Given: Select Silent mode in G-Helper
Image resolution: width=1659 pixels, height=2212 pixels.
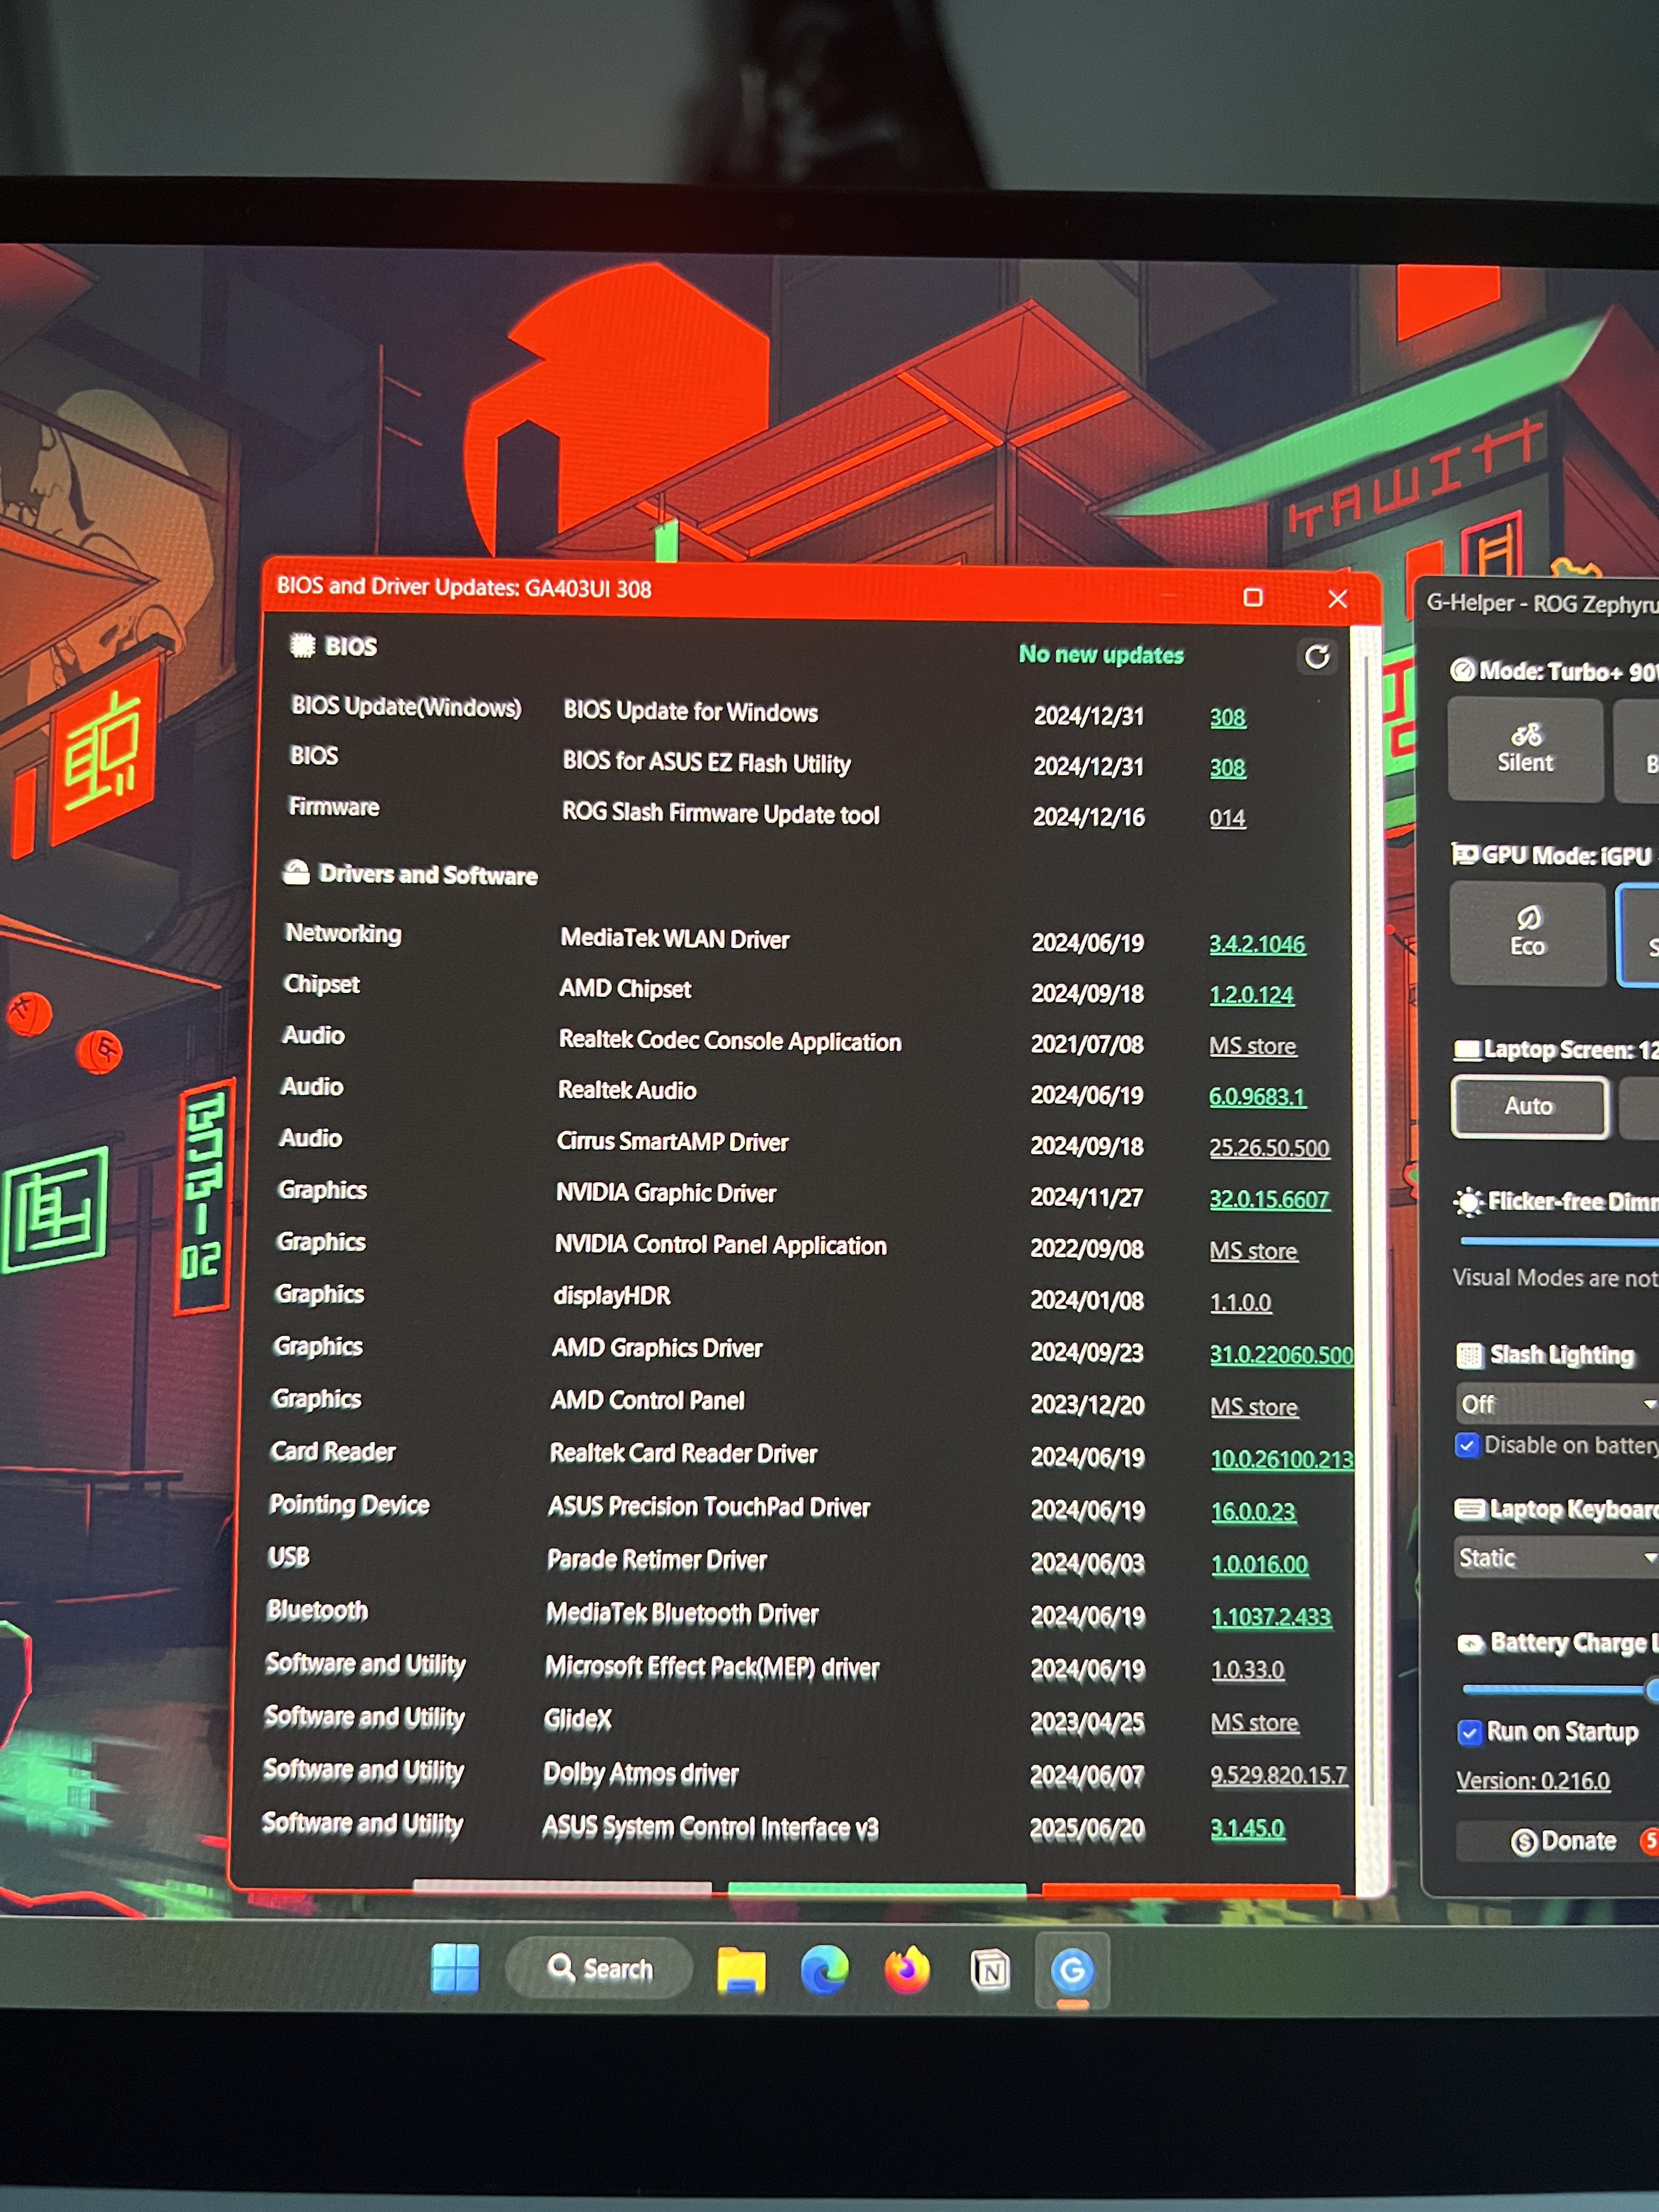Looking at the screenshot, I should pos(1525,749).
